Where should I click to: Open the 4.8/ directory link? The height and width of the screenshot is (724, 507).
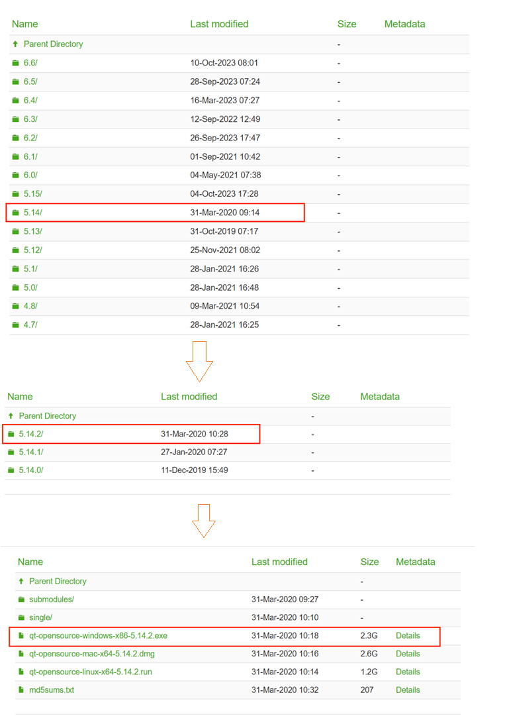[x=30, y=306]
